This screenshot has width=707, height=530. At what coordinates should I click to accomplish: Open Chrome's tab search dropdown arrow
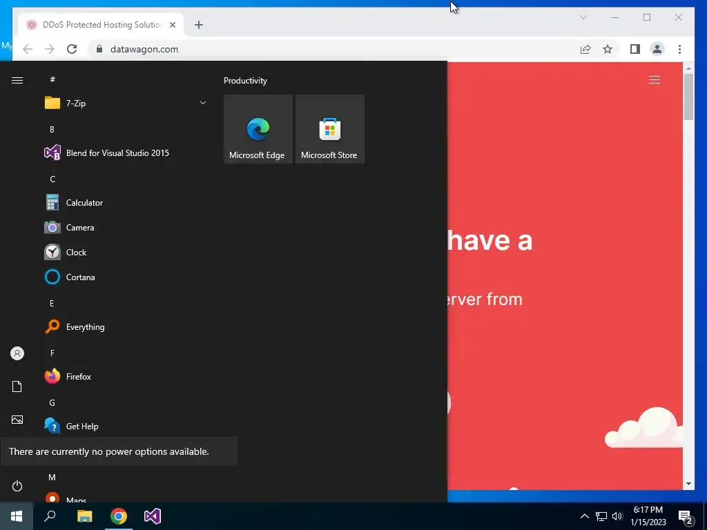tap(583, 17)
